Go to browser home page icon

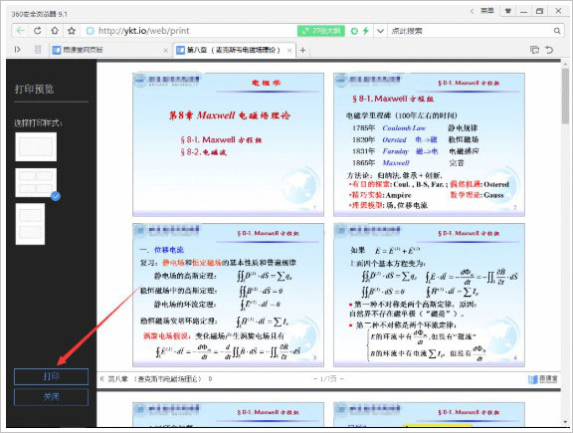coord(55,31)
